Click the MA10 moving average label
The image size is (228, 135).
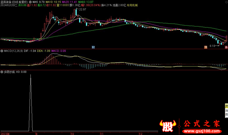(51, 2)
